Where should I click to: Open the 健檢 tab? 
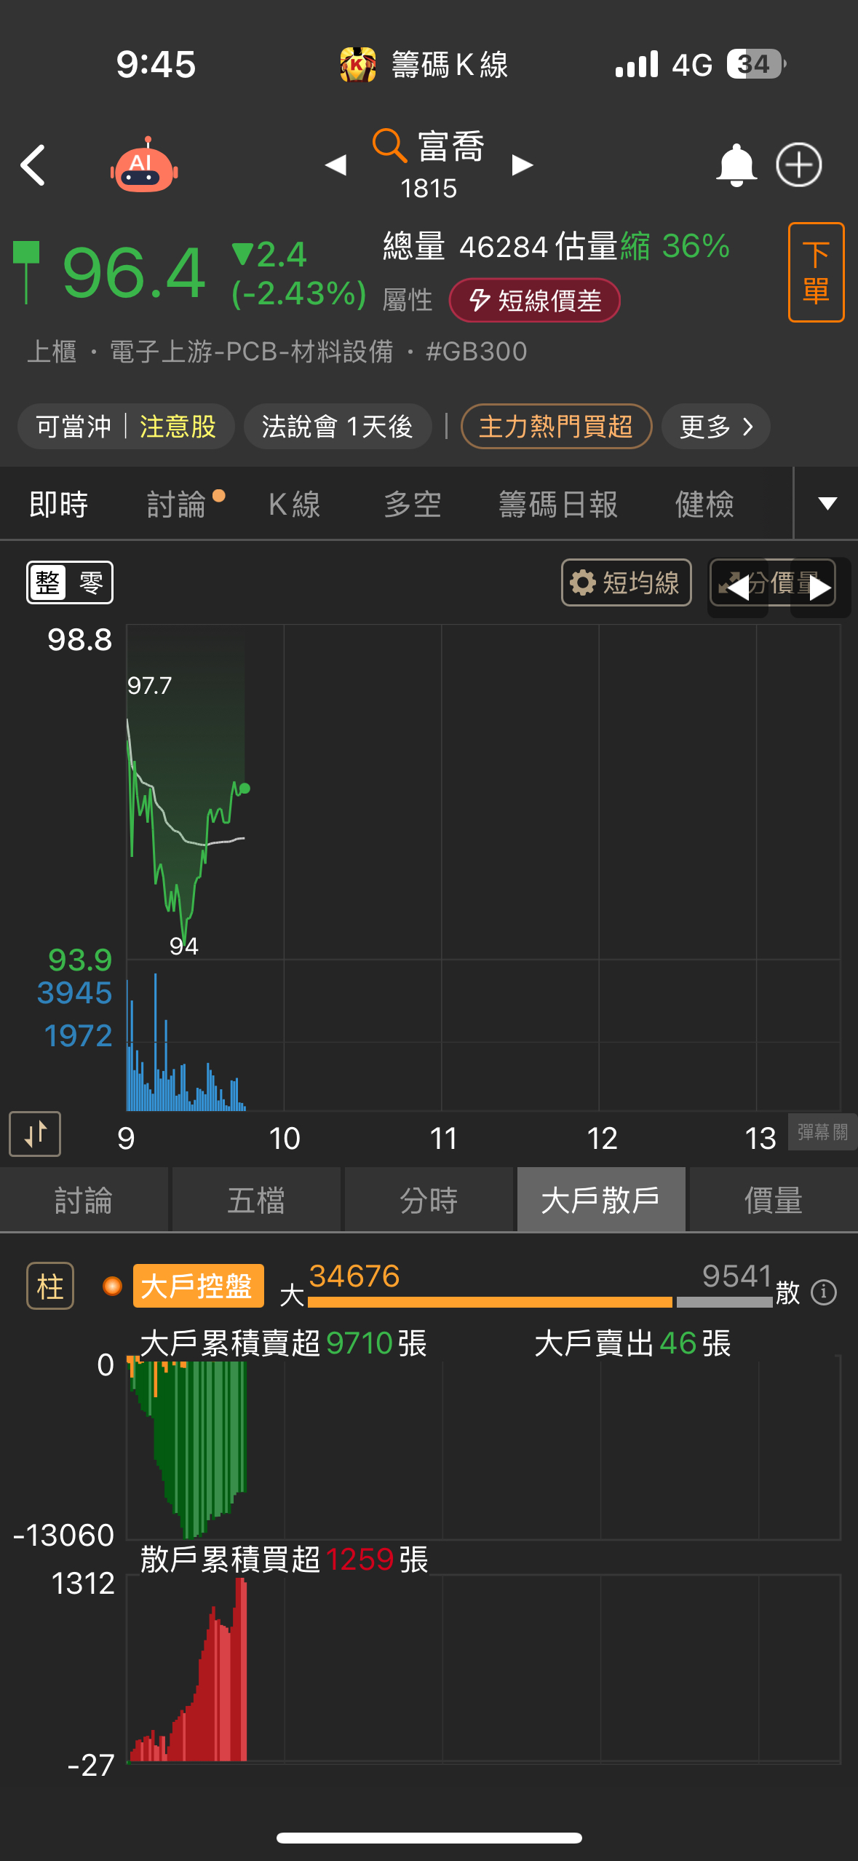pos(704,504)
